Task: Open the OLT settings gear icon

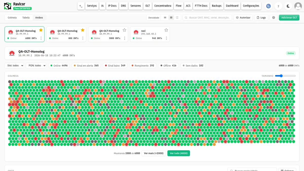Action: [274, 17]
